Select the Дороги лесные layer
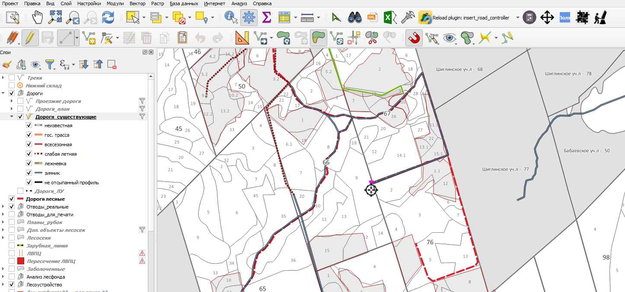Viewport: 625px width, 292px height. pyautogui.click(x=45, y=199)
